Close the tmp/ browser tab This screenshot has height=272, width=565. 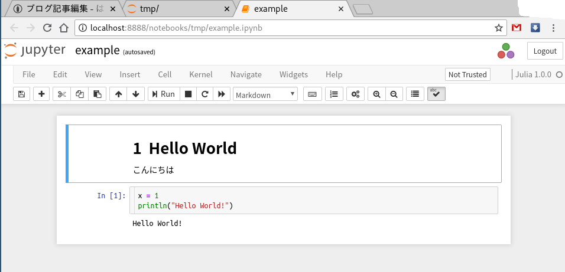point(226,9)
